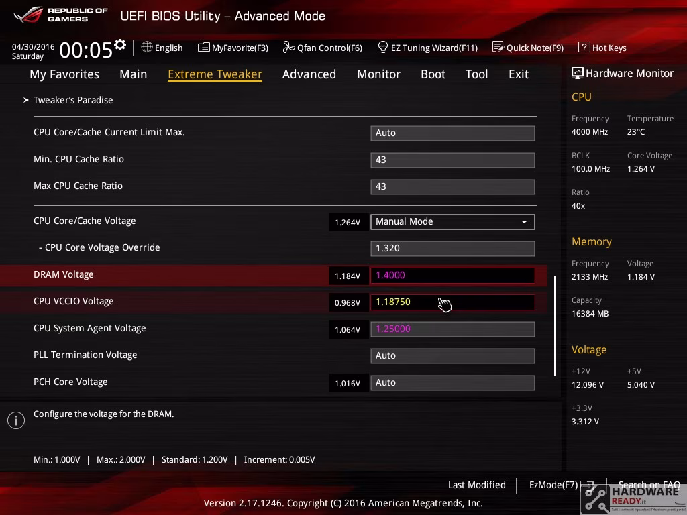Screen dimensions: 687x515
Task: Show Hot Keys question mark icon
Action: point(584,47)
